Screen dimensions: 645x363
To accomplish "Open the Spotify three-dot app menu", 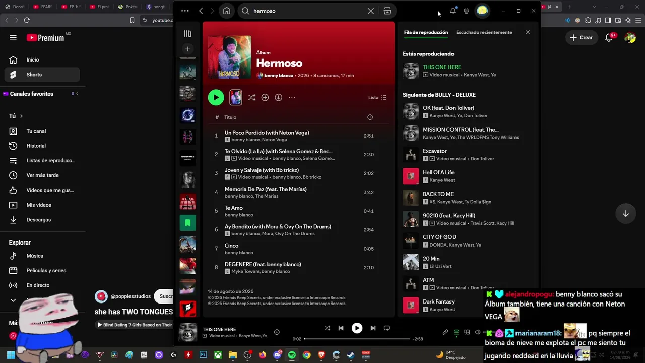I will pyautogui.click(x=185, y=11).
